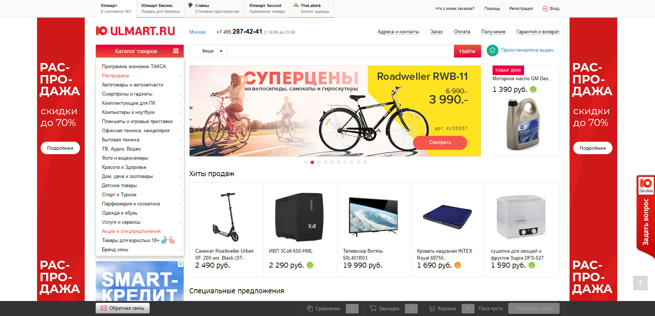This screenshot has height=316, width=655.
Task: Click the scroll-to-top arrow button
Action: tap(640, 283)
